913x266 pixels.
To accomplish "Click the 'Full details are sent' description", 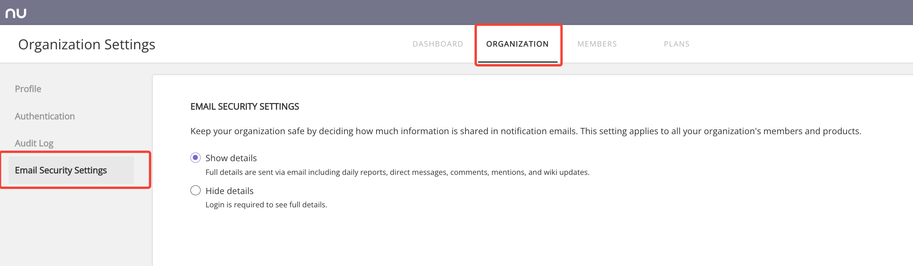I will coord(397,172).
